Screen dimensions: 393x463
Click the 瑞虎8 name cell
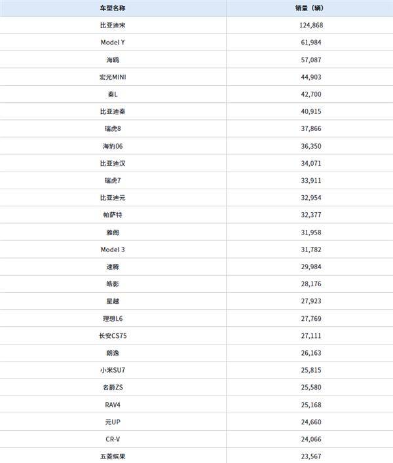(113, 129)
